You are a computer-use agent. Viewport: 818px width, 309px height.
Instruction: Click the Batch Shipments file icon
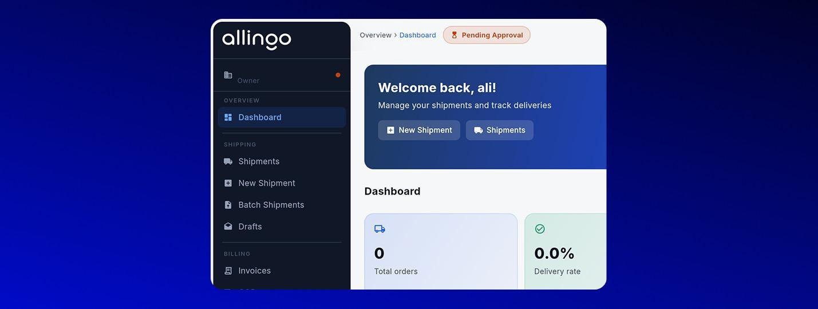click(x=228, y=205)
